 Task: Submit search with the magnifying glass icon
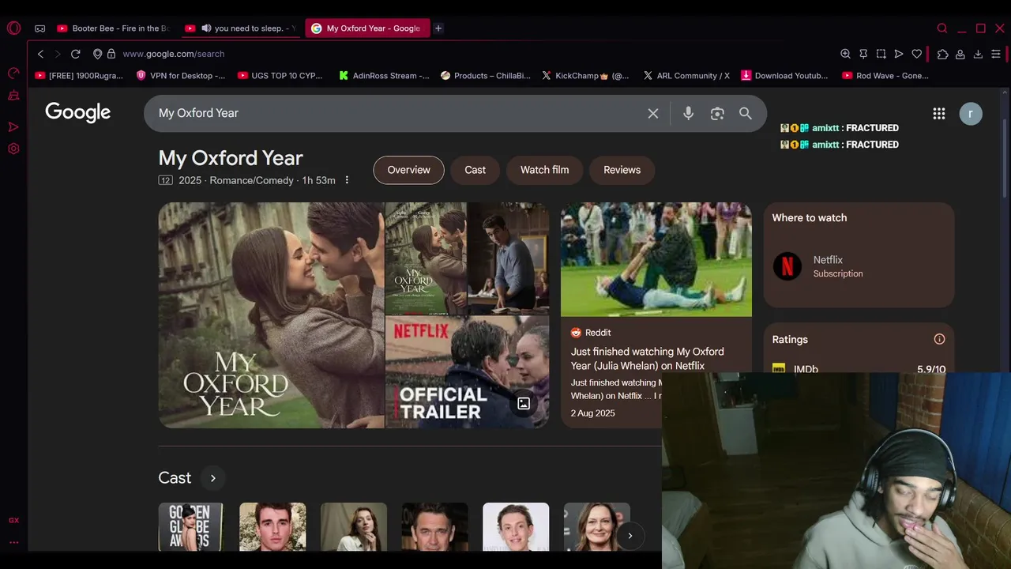[x=746, y=113]
